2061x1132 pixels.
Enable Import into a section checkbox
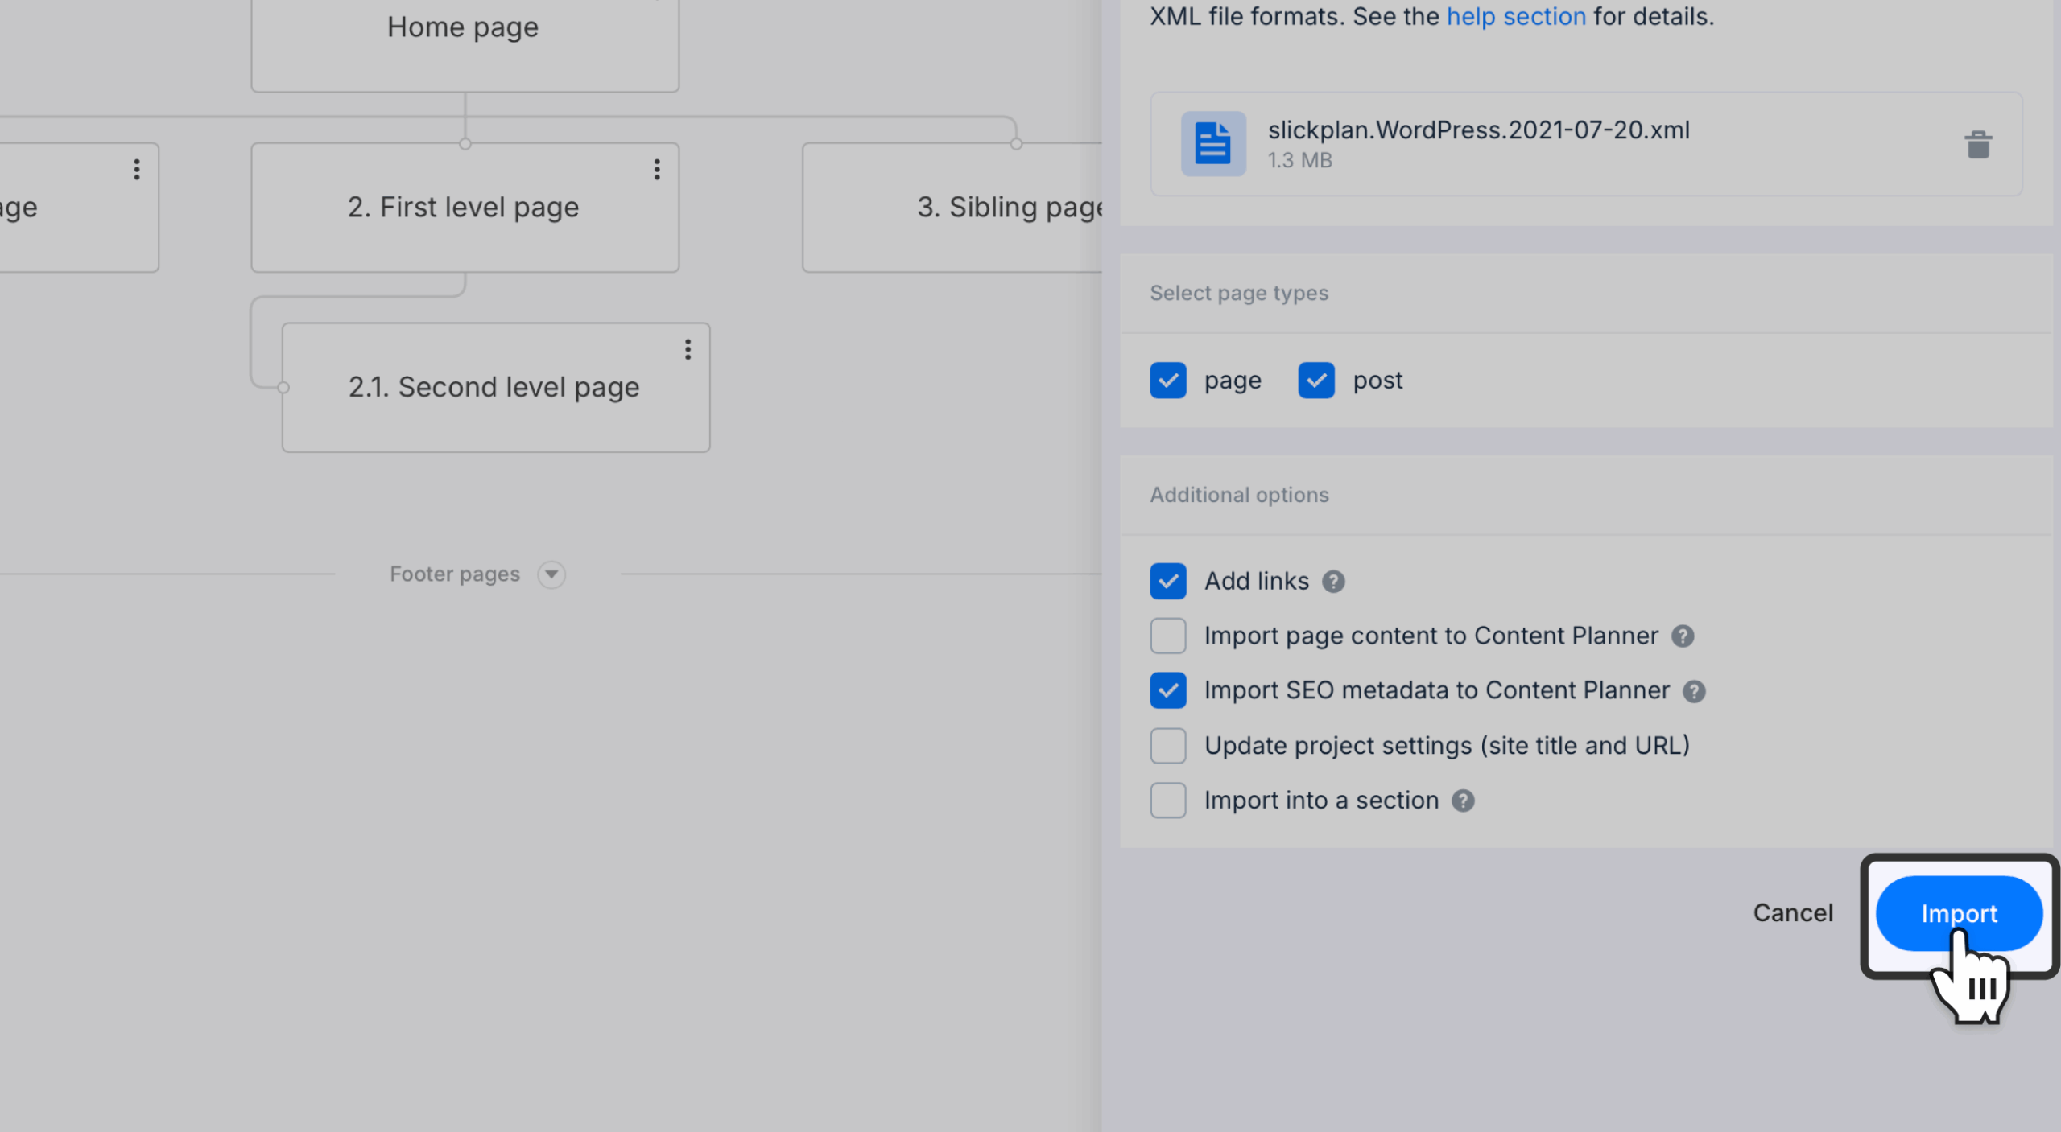click(1167, 801)
